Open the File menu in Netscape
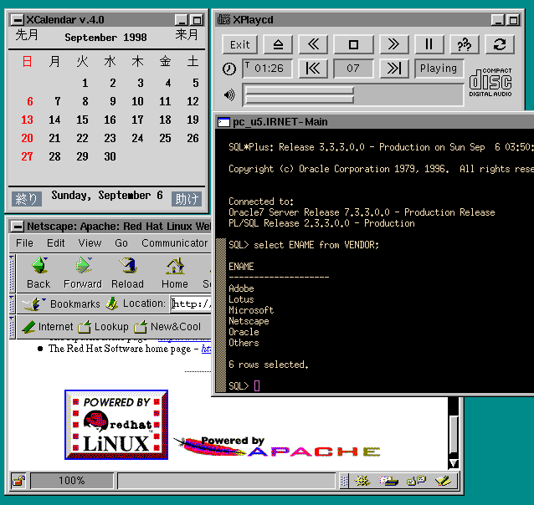Screen dimensions: 534x505 [24, 243]
